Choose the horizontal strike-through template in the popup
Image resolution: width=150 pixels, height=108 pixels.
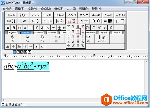coord(68,46)
